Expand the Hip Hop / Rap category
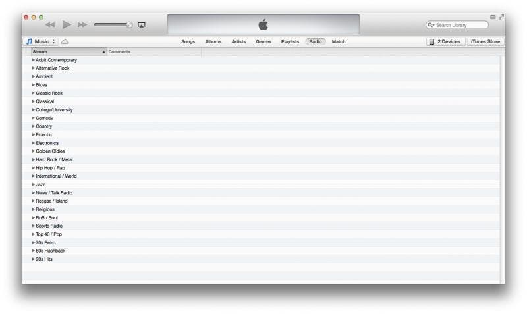 [x=34, y=168]
